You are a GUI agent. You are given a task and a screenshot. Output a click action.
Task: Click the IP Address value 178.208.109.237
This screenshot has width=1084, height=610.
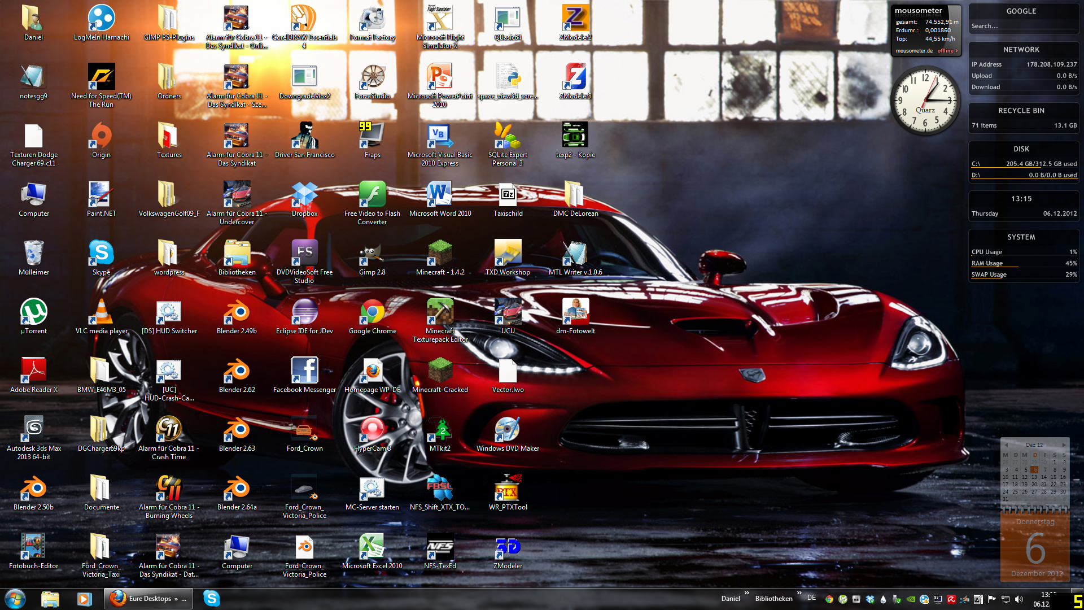1051,64
